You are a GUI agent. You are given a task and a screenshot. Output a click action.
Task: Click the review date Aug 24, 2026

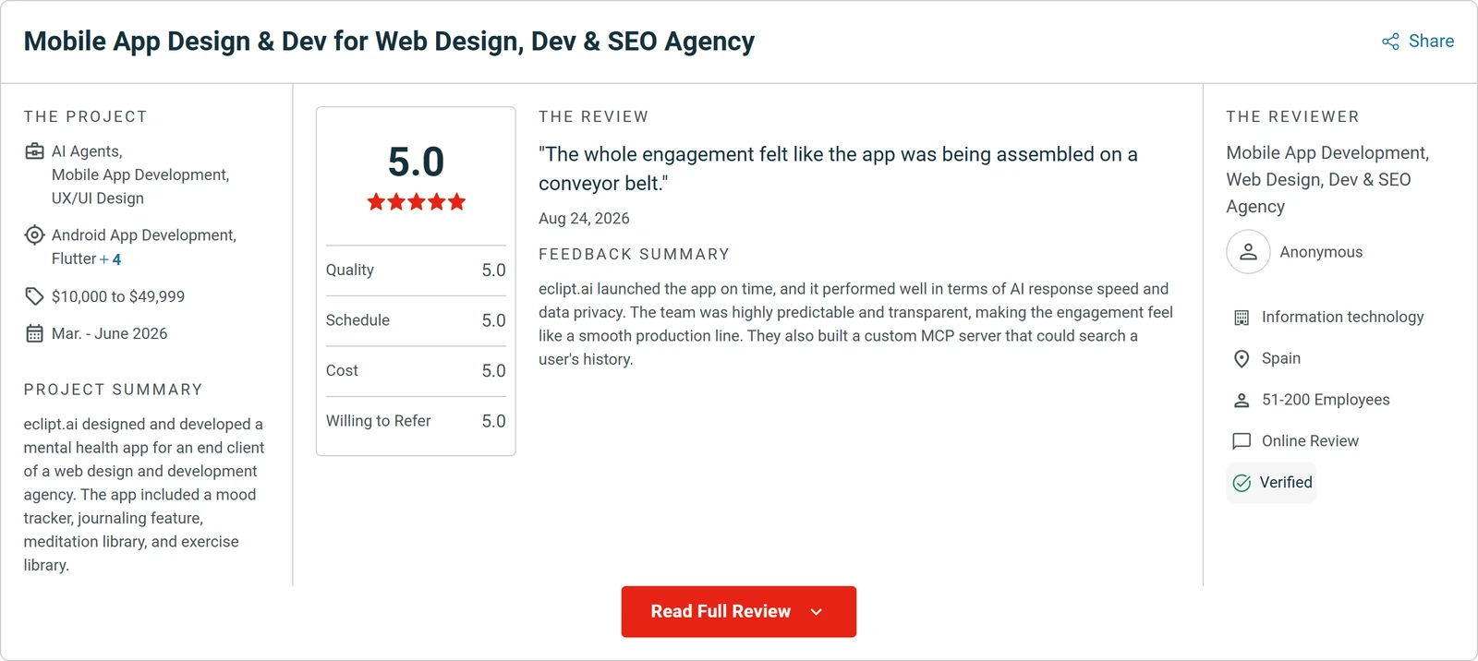coord(584,219)
